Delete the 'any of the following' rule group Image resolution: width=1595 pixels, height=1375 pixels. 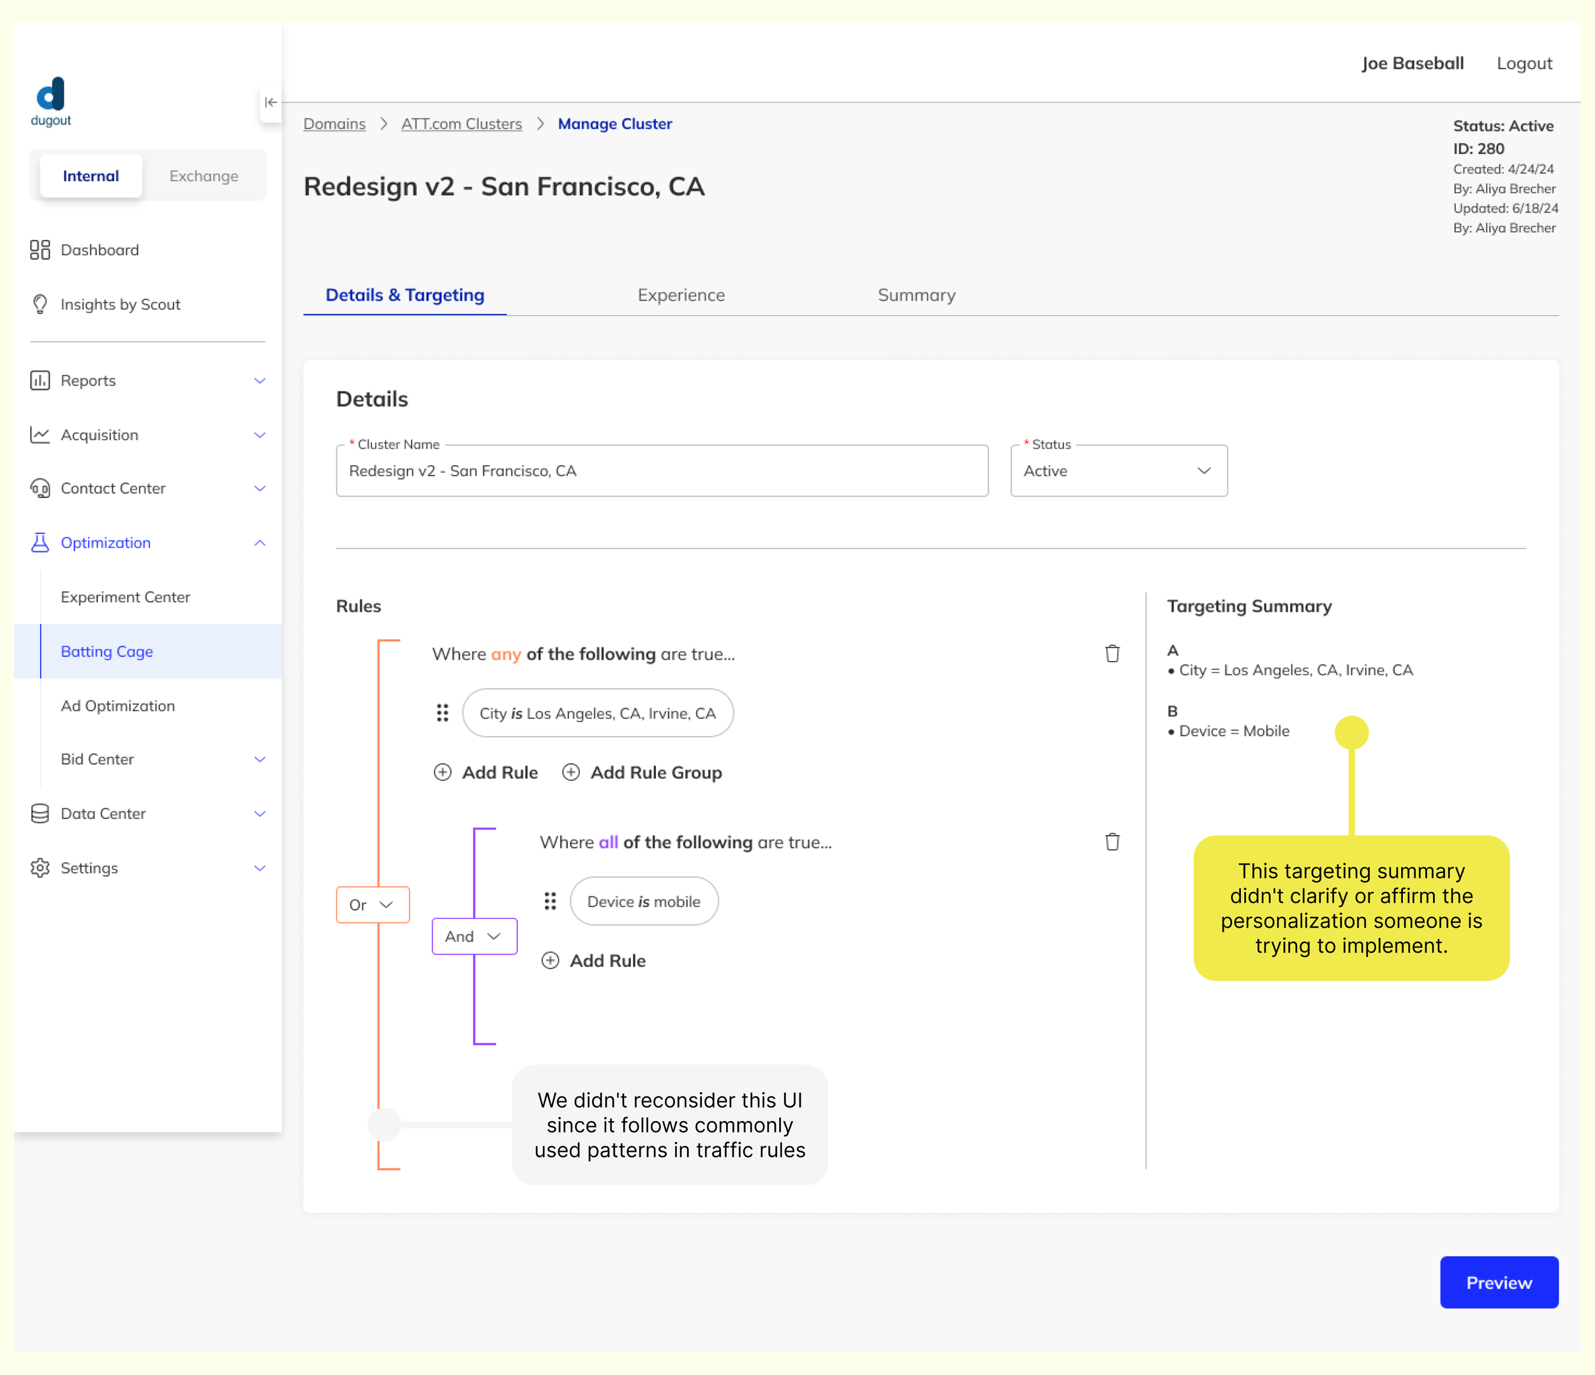point(1111,653)
